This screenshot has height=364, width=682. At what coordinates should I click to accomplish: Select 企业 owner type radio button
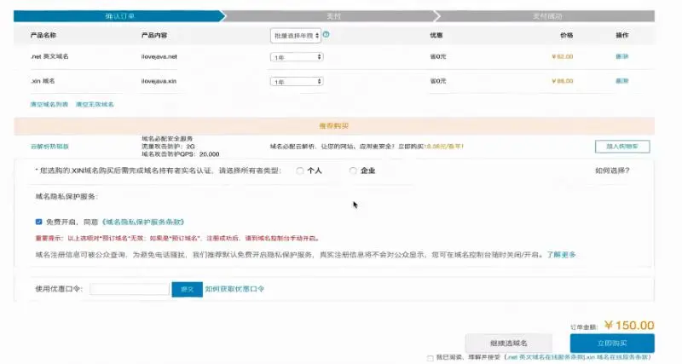point(353,170)
